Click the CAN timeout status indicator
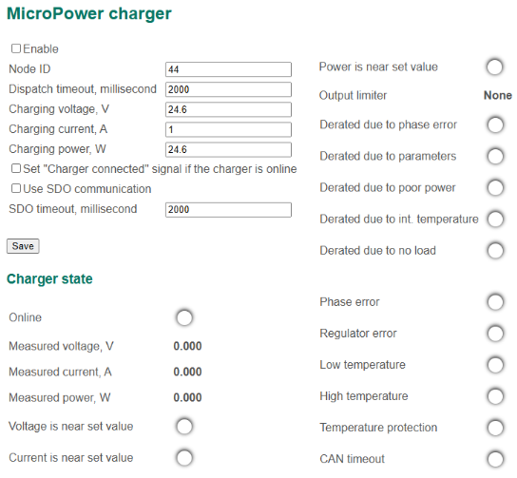The height and width of the screenshot is (478, 517). coord(495,459)
